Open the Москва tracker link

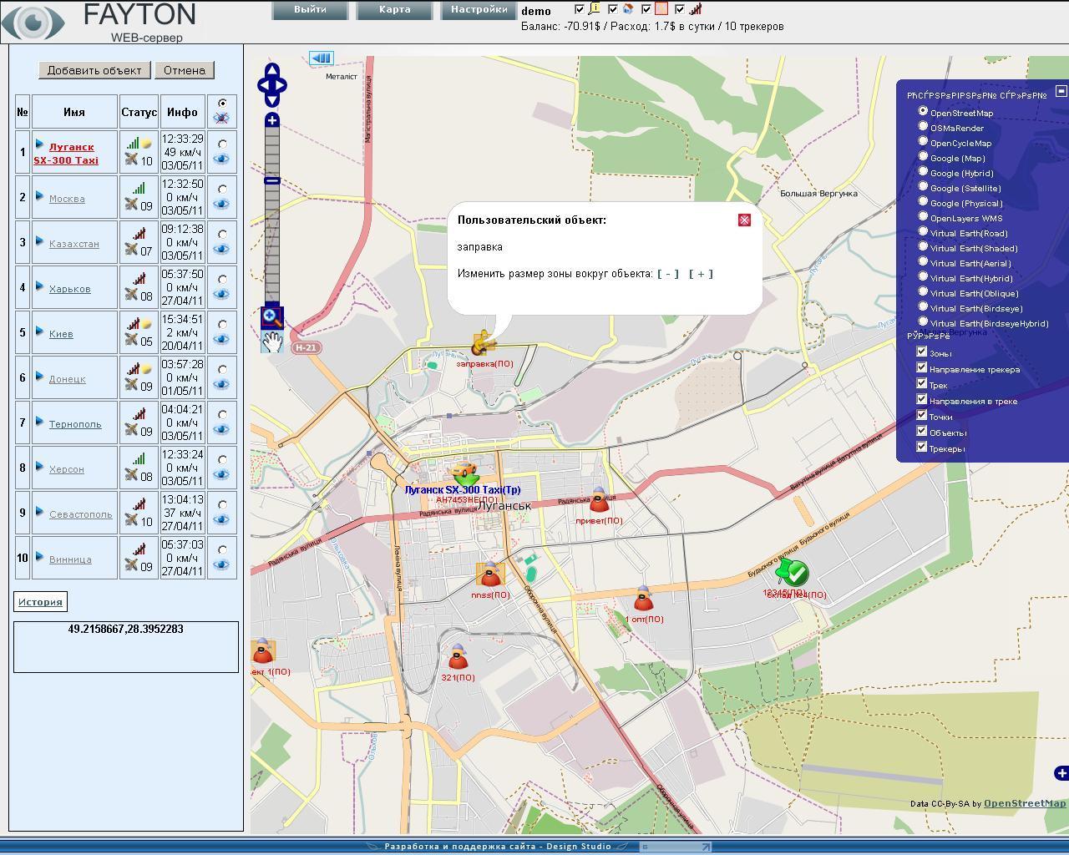pyautogui.click(x=67, y=199)
